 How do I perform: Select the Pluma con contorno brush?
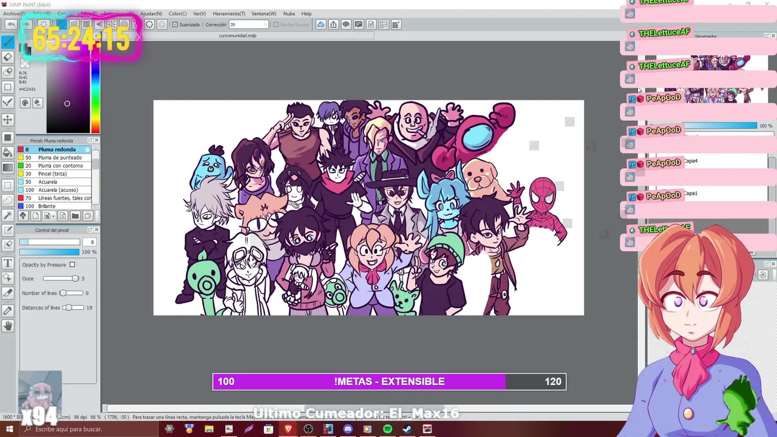(x=54, y=166)
